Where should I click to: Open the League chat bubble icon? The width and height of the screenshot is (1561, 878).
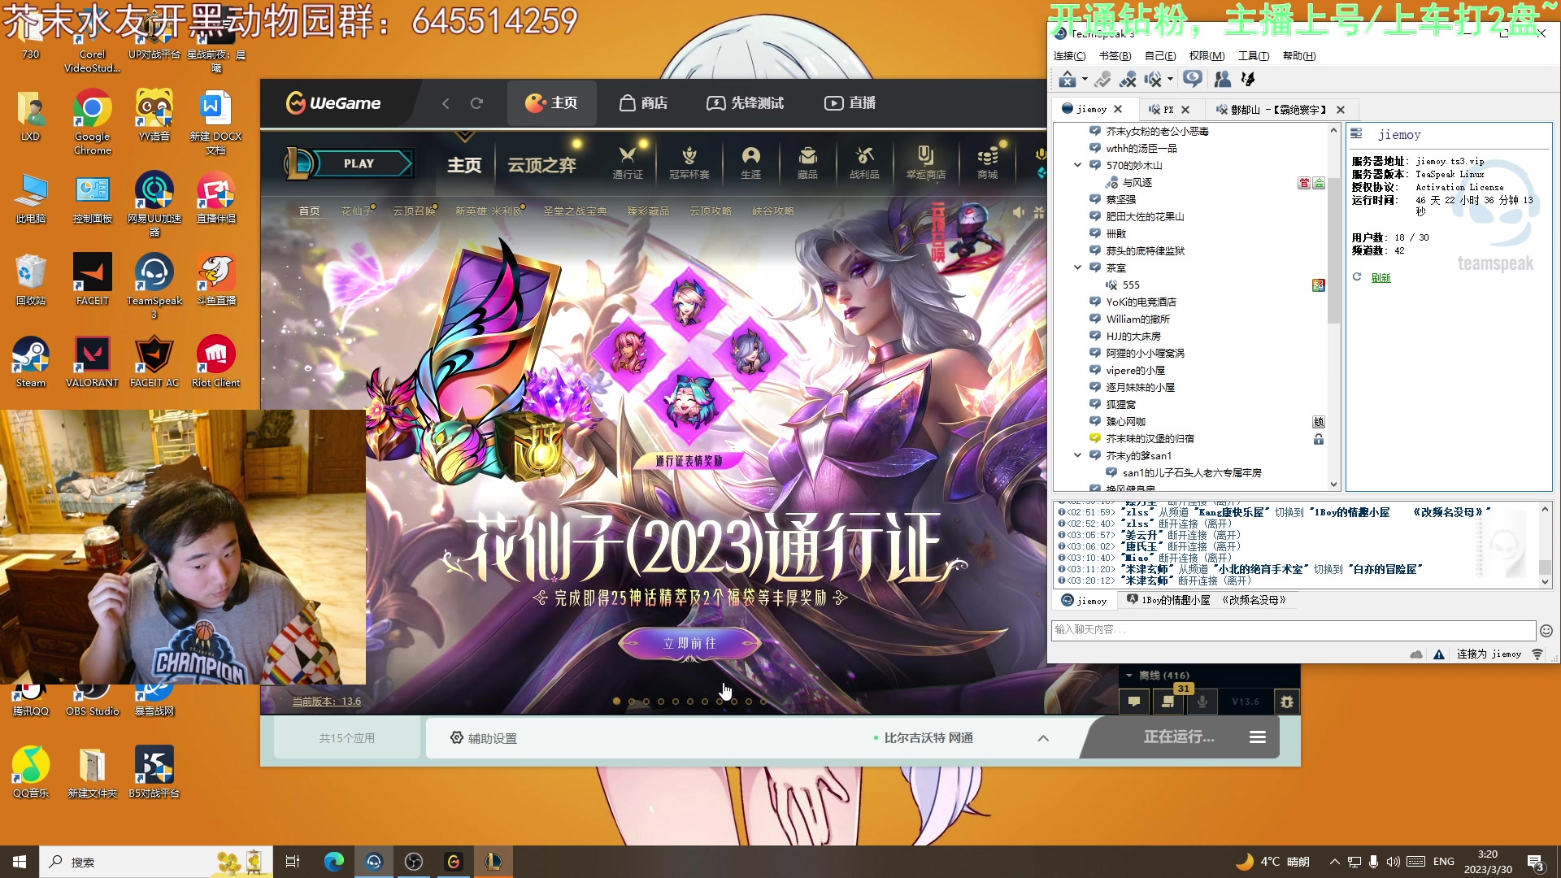click(1133, 702)
